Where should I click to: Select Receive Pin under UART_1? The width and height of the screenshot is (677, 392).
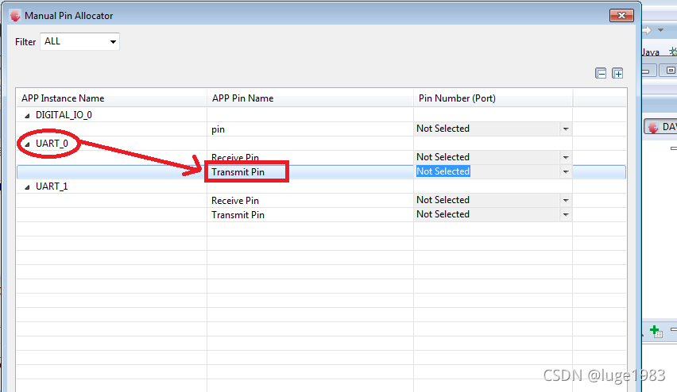[235, 201]
